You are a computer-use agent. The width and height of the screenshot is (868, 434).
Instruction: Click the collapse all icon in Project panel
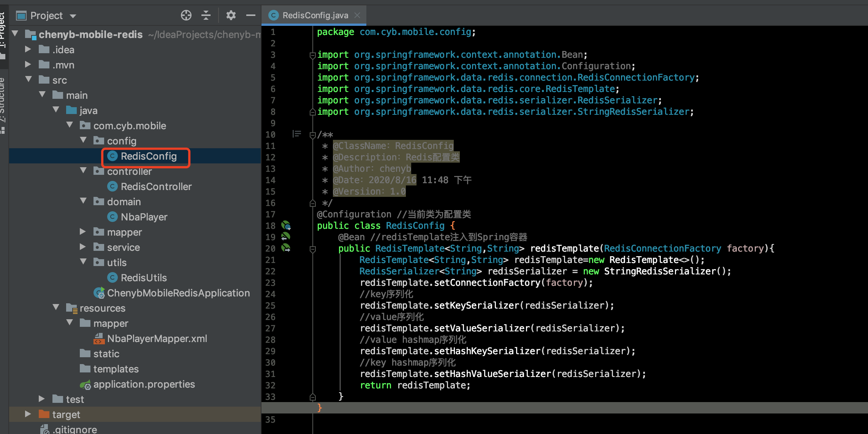(206, 15)
